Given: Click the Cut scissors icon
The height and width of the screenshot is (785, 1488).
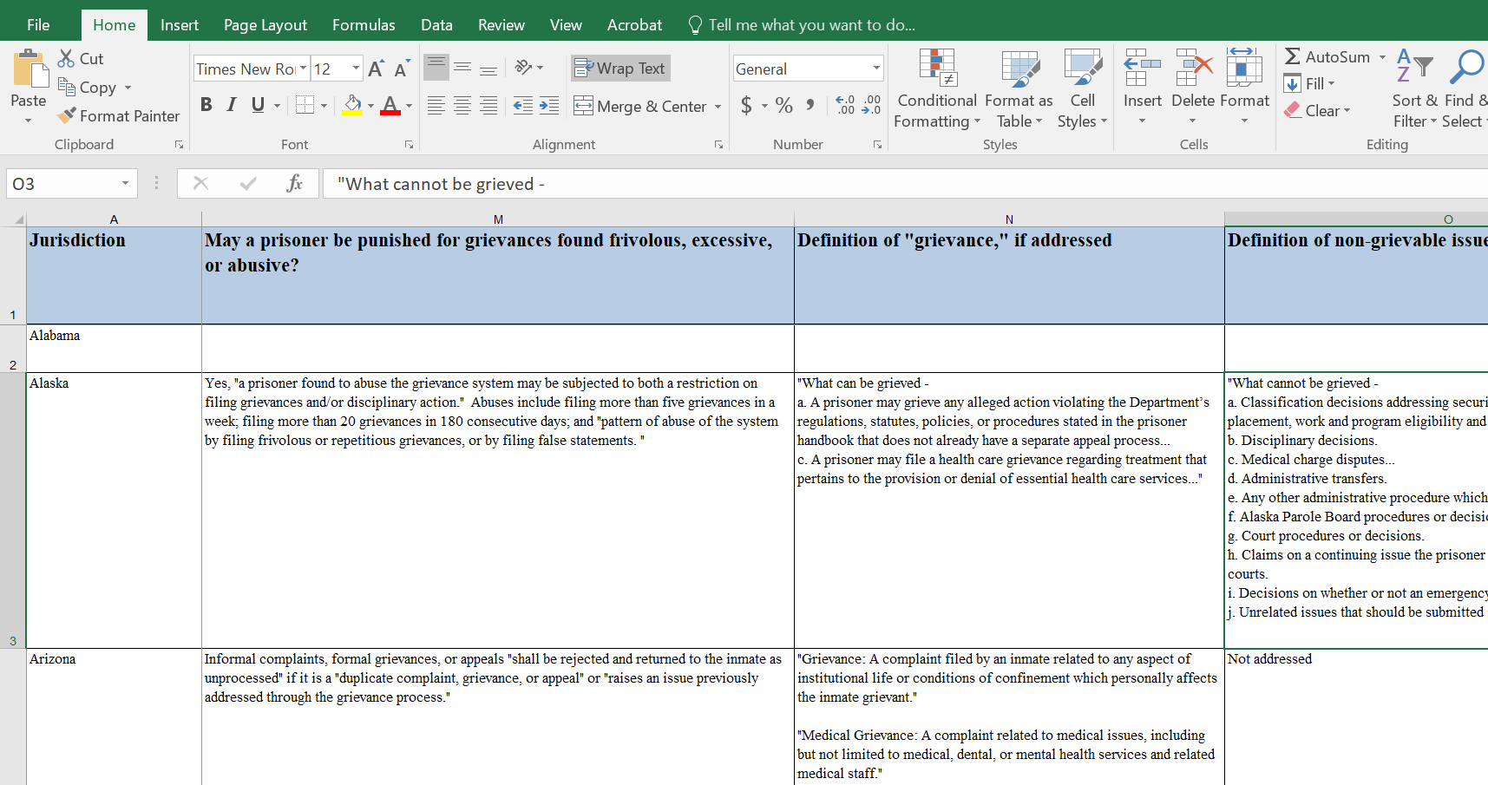Looking at the screenshot, I should point(66,58).
